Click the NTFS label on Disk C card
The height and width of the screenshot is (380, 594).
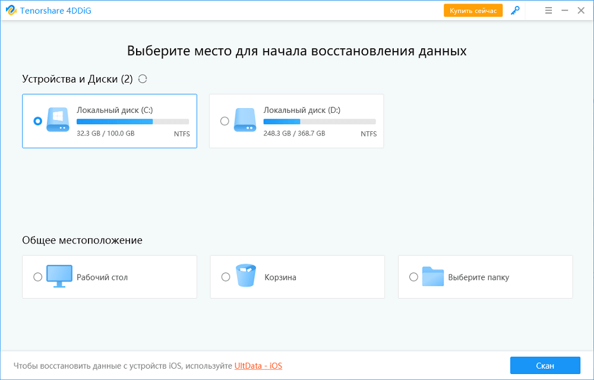pyautogui.click(x=182, y=134)
